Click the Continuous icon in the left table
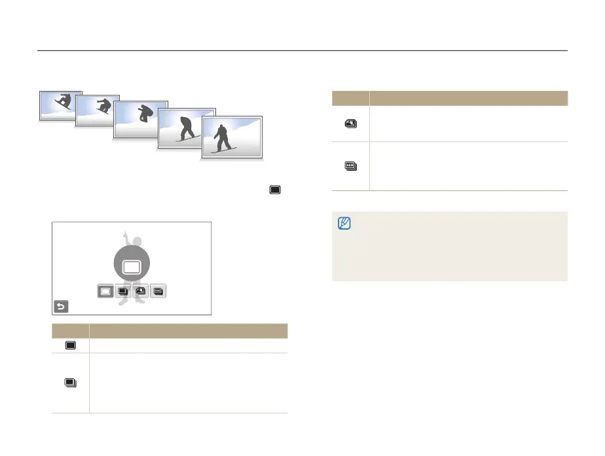Image resolution: width=605 pixels, height=456 pixels. pyautogui.click(x=70, y=383)
